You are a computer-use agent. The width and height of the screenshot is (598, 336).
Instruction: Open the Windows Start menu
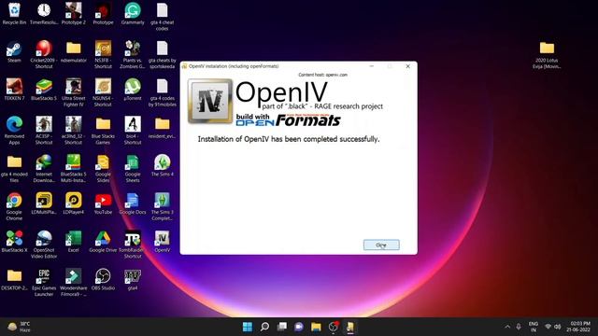(x=248, y=327)
